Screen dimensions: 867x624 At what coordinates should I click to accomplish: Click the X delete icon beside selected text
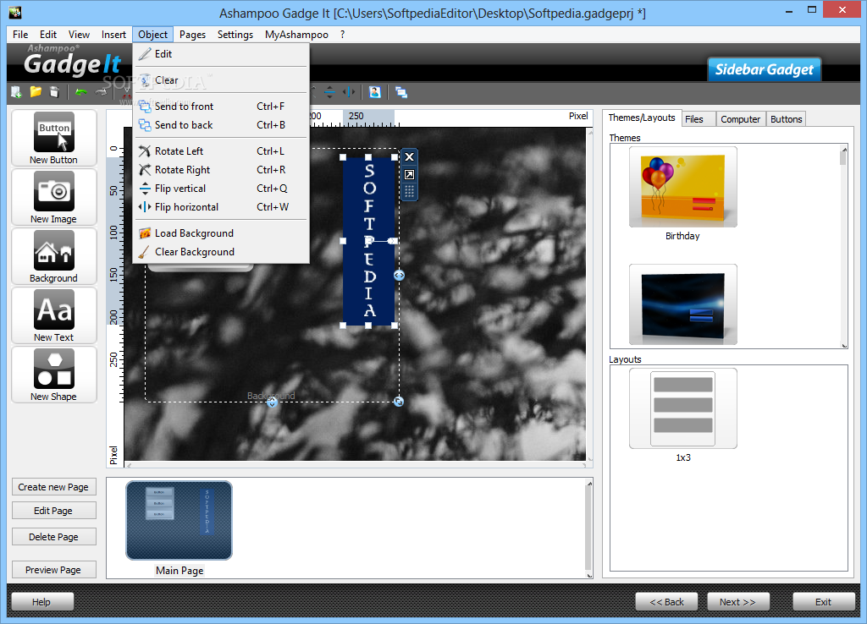(x=409, y=157)
